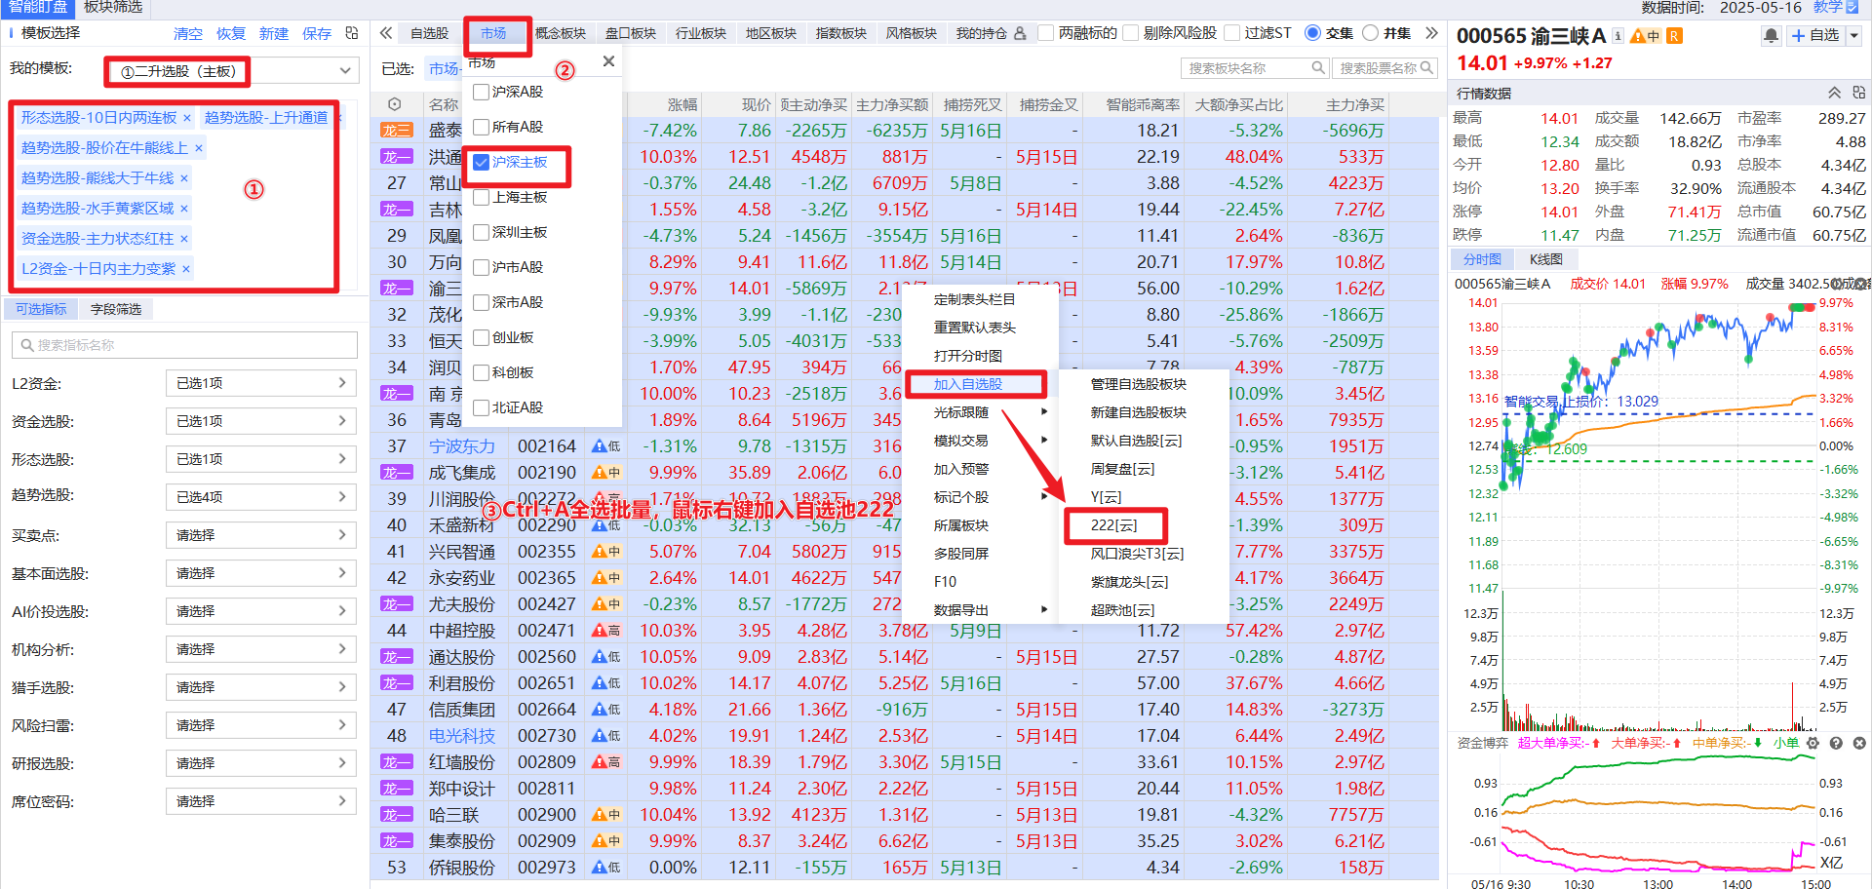Screen dimensions: 1872x889
Task: Expand the 趋势选股 selector showing 已选4项
Action: click(260, 497)
